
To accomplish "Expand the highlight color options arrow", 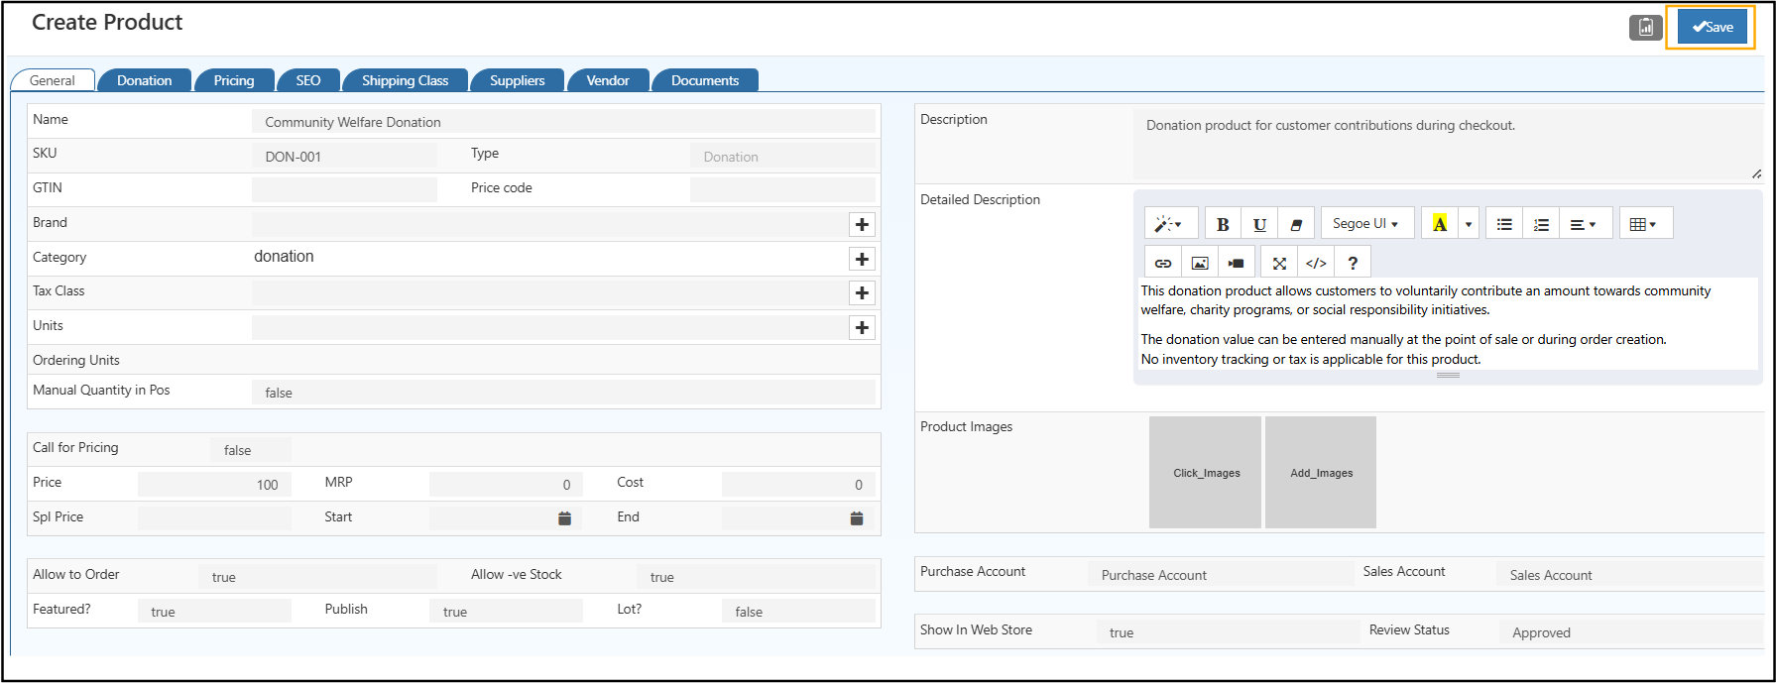I will click(x=1469, y=224).
